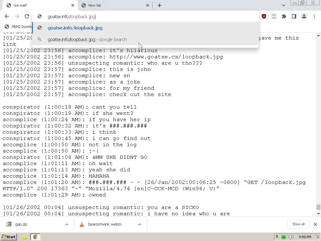Open the profile avatar menu
Image resolution: width=321 pixels, height=241 pixels.
304,16
